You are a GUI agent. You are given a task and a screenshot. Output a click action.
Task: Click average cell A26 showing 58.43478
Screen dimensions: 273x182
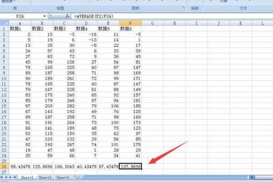(x=20, y=167)
